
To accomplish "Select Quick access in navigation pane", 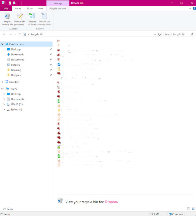I will tap(16, 44).
